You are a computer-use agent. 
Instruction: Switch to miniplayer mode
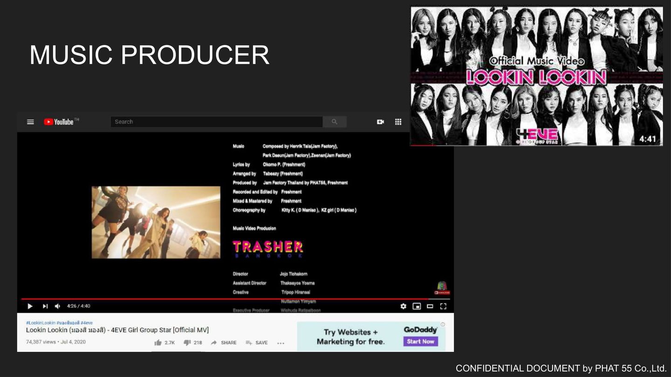click(417, 306)
